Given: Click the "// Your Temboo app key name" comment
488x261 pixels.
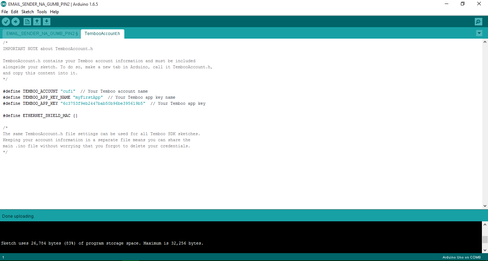Looking at the screenshot, I should click(141, 98).
